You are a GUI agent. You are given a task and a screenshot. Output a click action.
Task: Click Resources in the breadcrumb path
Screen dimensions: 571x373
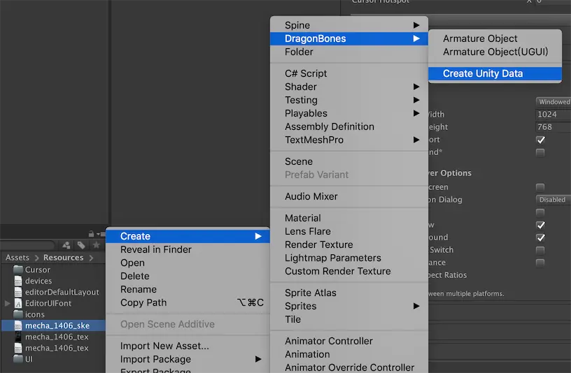coord(64,257)
